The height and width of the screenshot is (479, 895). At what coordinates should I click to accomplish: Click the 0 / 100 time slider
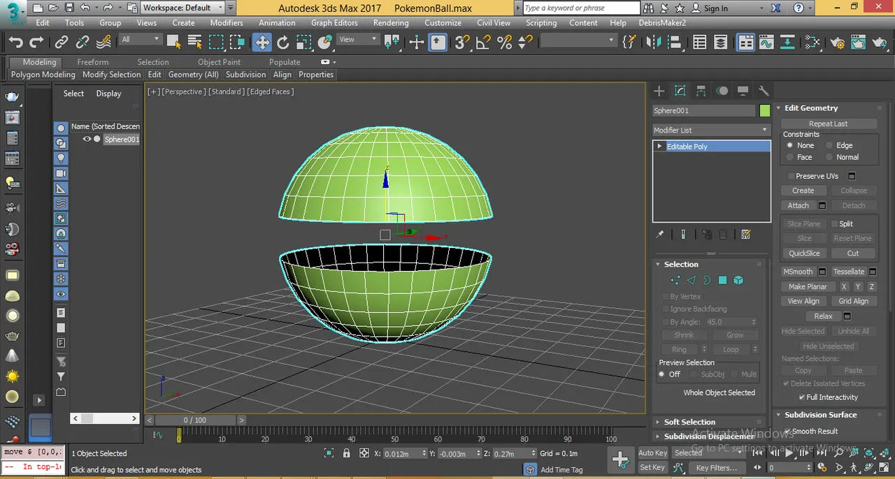coord(195,420)
